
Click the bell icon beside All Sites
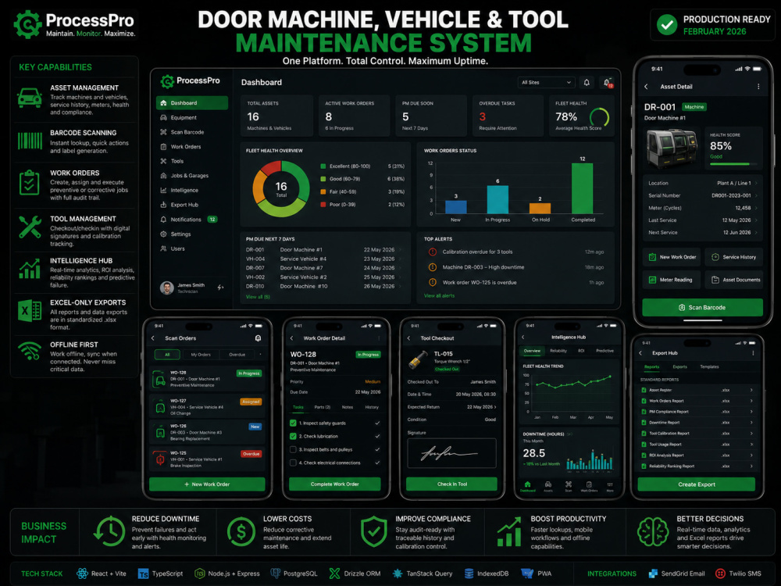click(x=587, y=82)
